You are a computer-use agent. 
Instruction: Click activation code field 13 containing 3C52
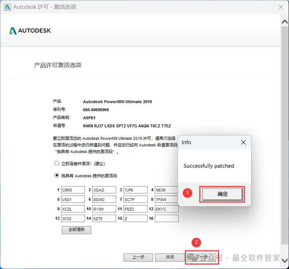73,219
